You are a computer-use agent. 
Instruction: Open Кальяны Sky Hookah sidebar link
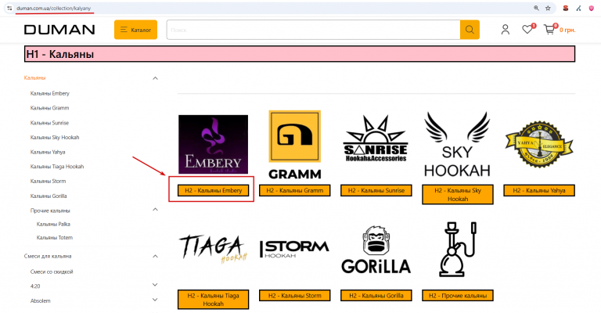point(55,137)
